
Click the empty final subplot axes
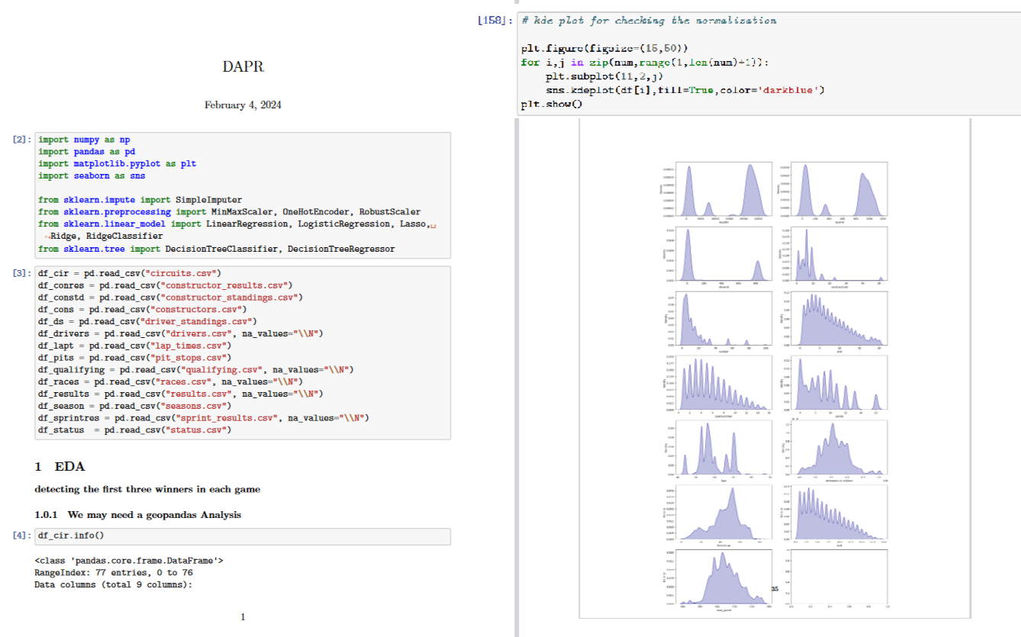(839, 577)
